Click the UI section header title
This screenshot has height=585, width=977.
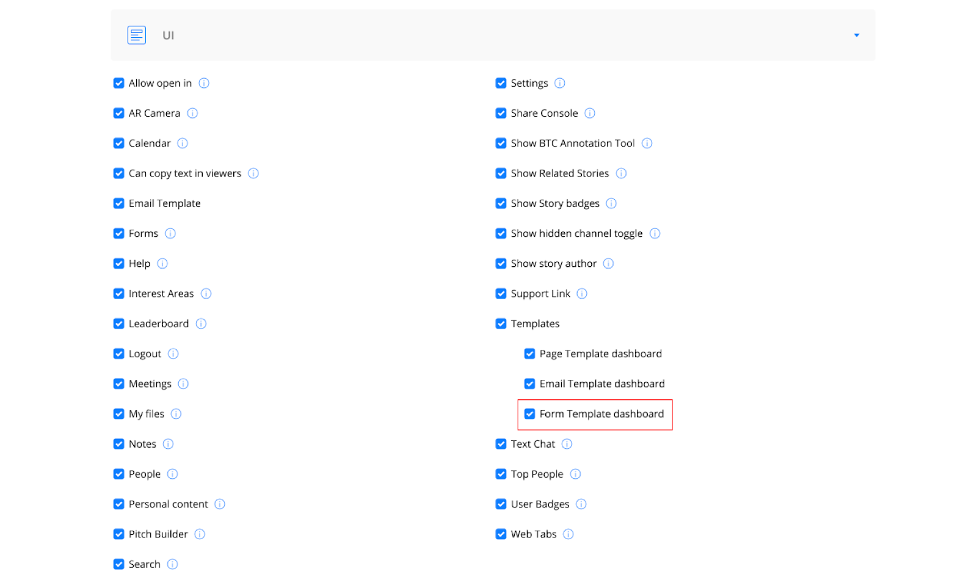coord(168,35)
